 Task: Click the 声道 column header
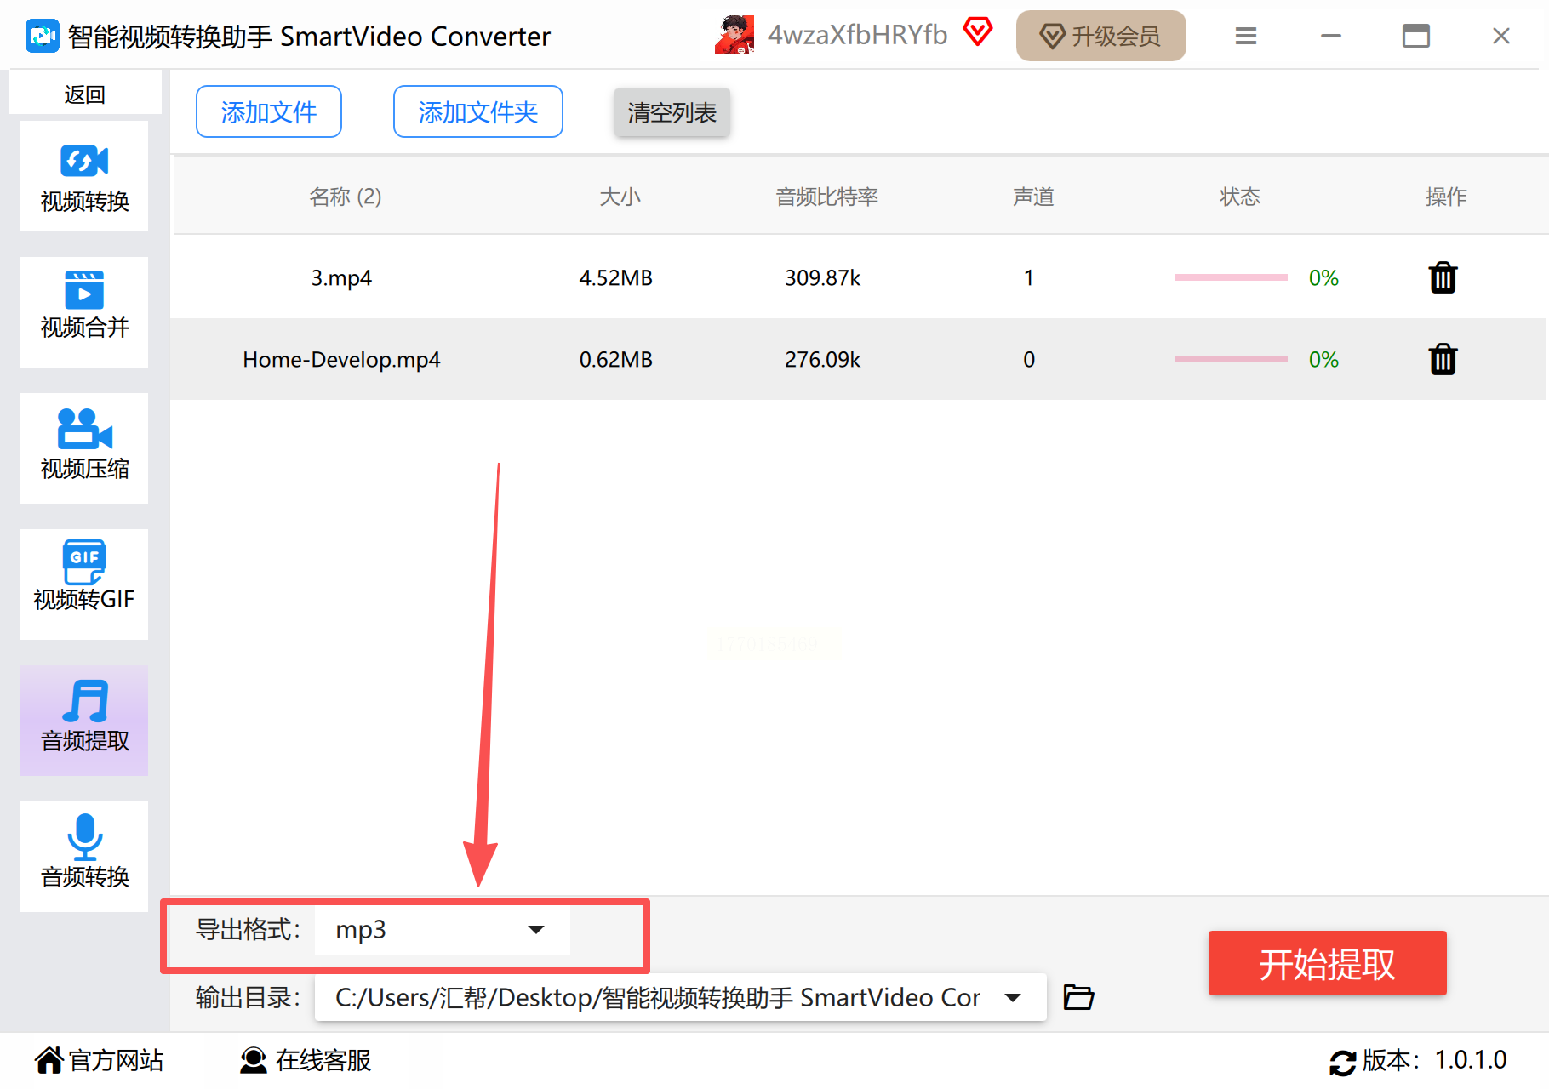(x=1033, y=197)
